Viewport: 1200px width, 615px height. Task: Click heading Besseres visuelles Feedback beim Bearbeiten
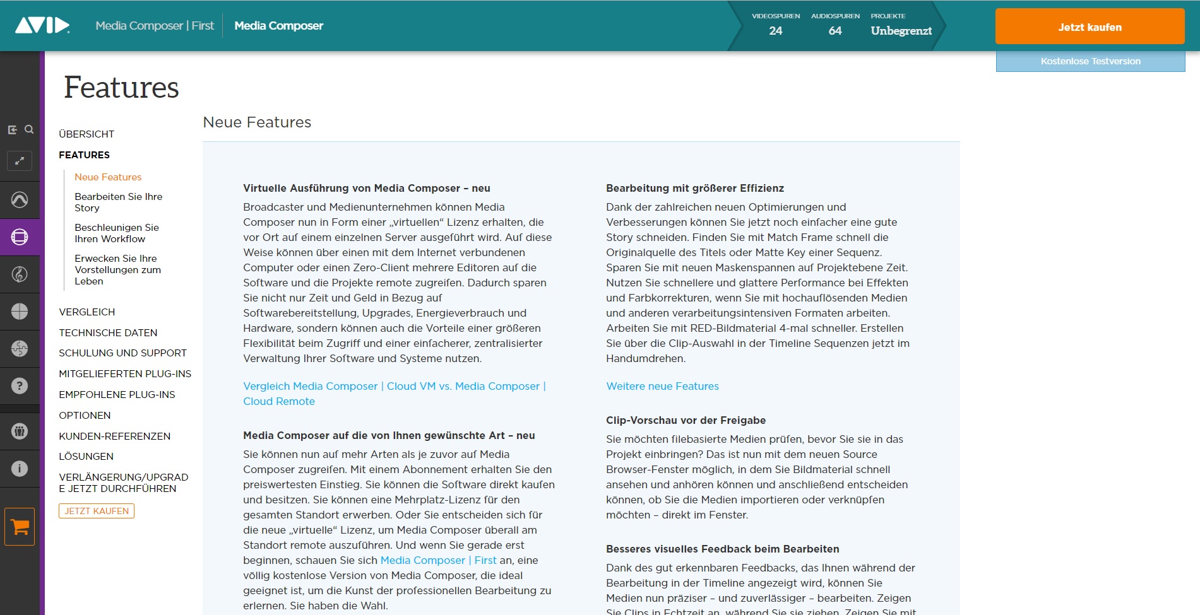click(722, 549)
